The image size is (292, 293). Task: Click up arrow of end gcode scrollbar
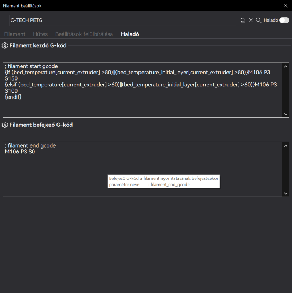tap(286, 146)
